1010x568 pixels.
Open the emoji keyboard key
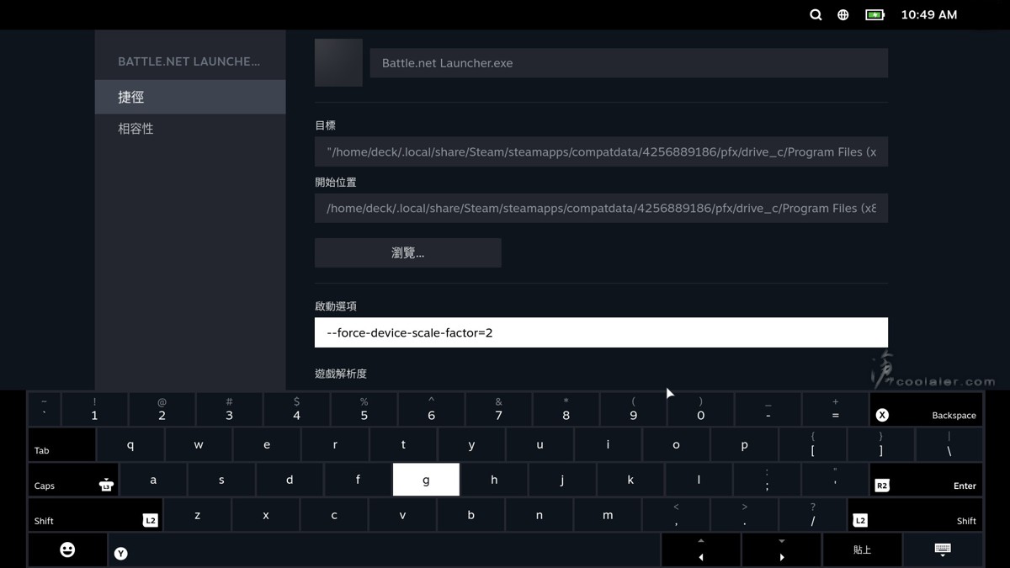68,549
